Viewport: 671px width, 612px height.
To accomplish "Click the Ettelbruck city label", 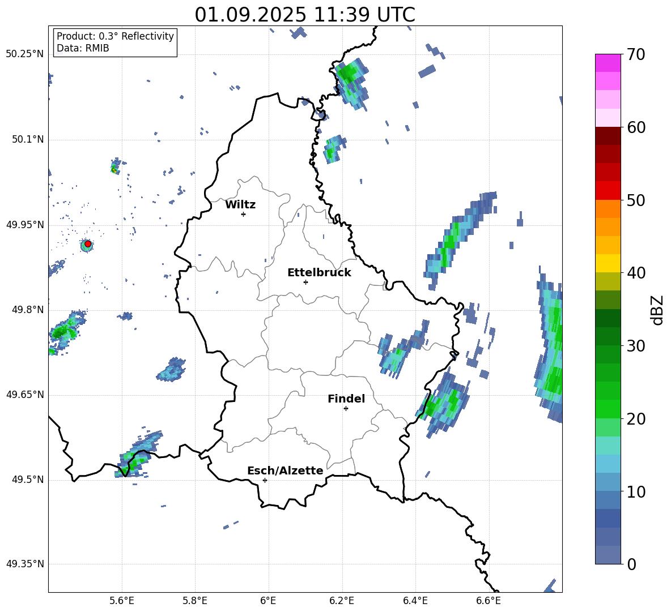I will (319, 273).
